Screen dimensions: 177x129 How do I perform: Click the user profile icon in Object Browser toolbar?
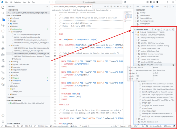coord(167,30)
